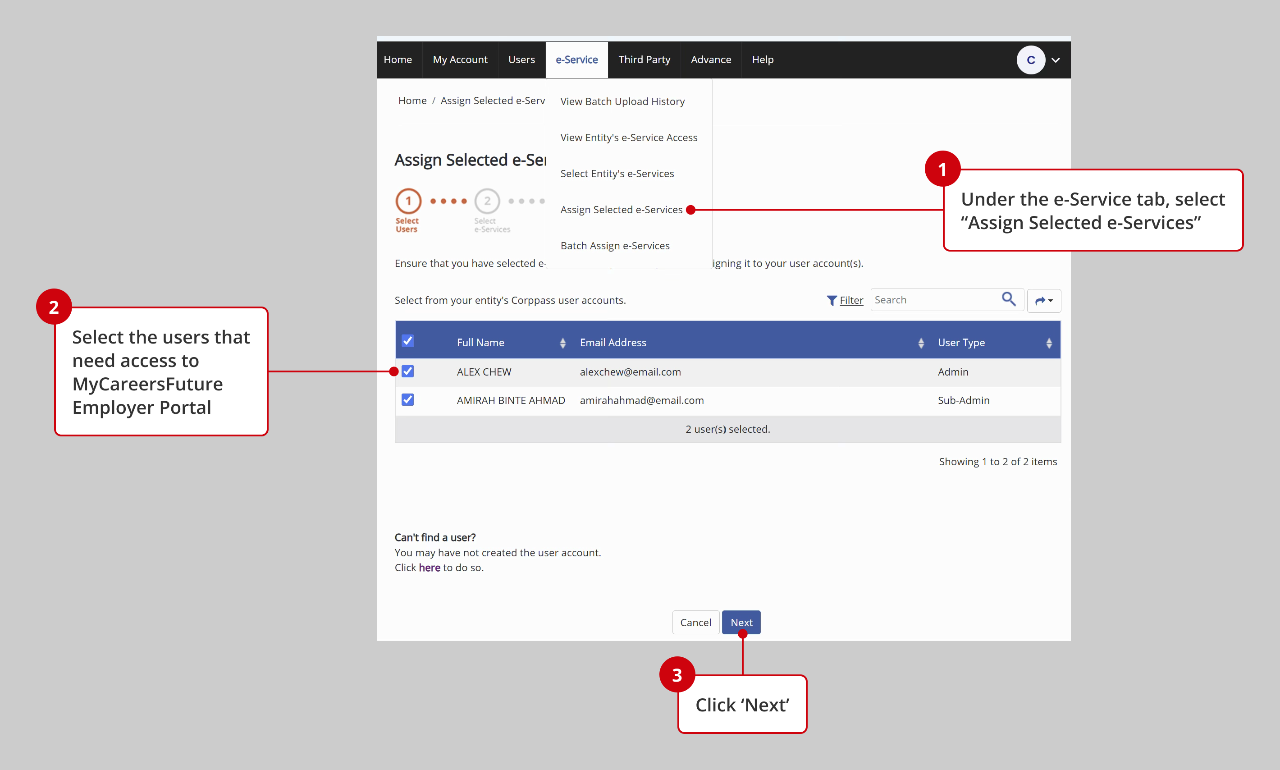Click the Next button
The image size is (1280, 770).
[x=741, y=623]
